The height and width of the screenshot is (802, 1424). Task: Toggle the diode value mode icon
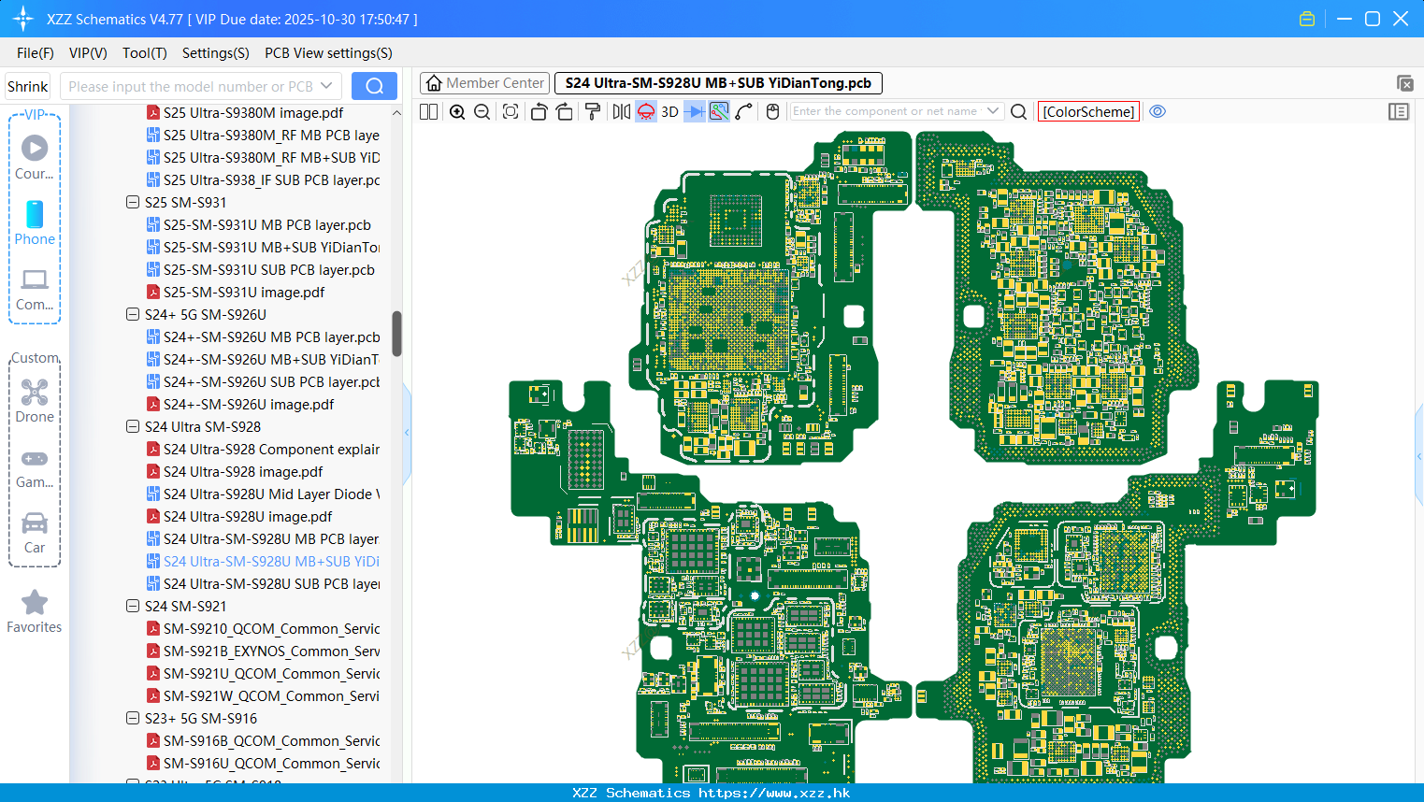pos(695,111)
